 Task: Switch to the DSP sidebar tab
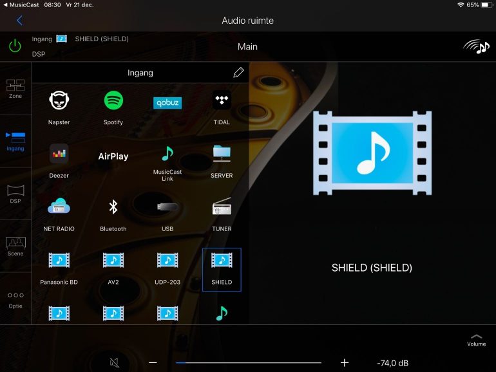click(x=15, y=194)
